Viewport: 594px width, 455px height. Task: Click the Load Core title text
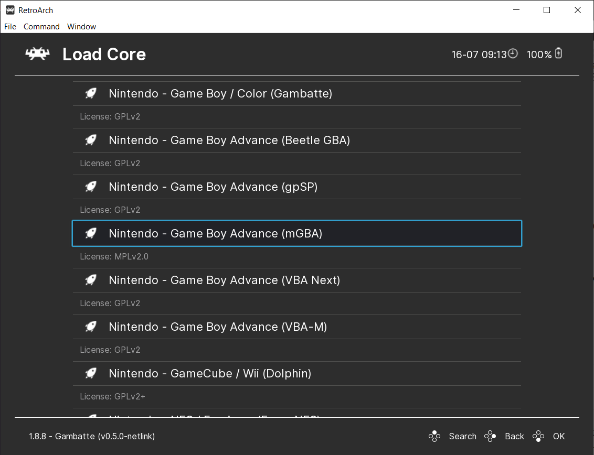pyautogui.click(x=104, y=54)
